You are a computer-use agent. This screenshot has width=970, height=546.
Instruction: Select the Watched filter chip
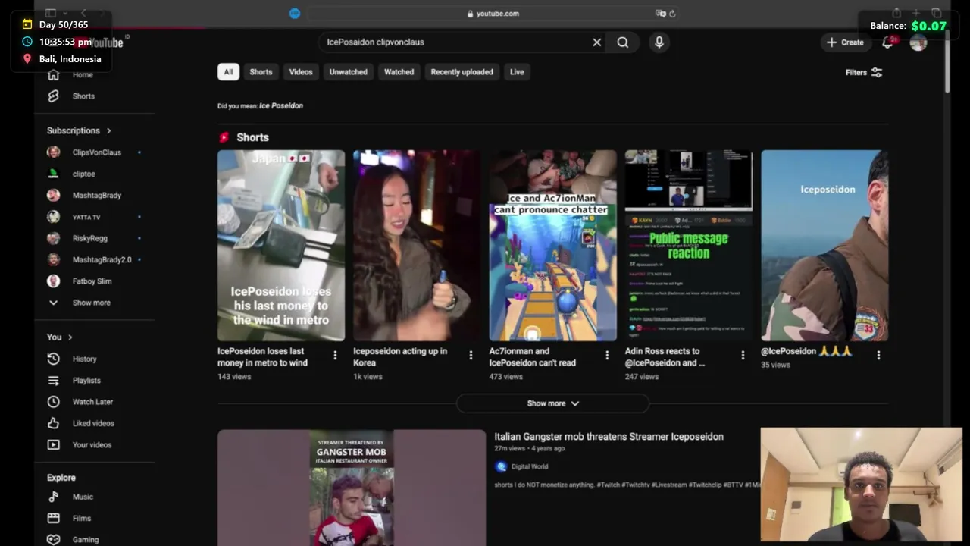click(x=399, y=72)
